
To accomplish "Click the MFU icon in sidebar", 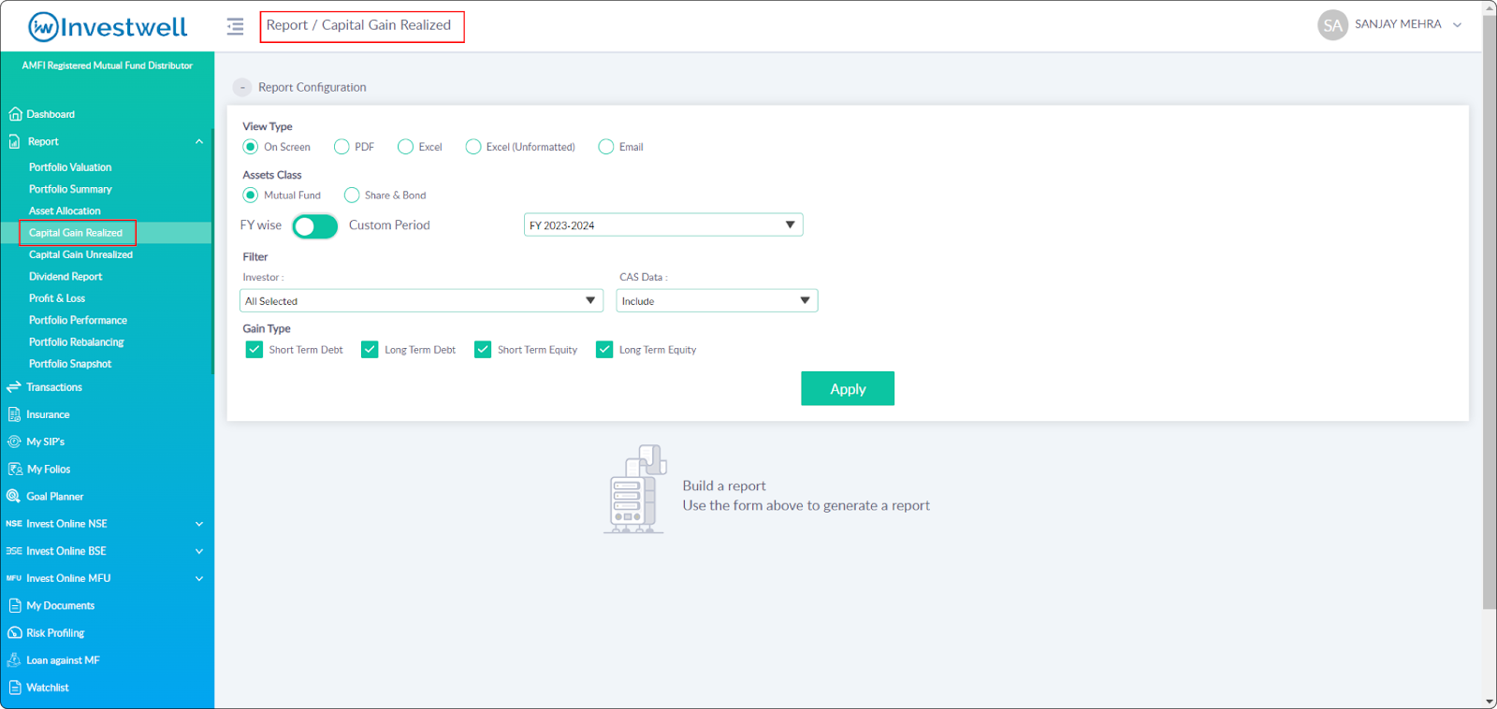I will coord(14,578).
